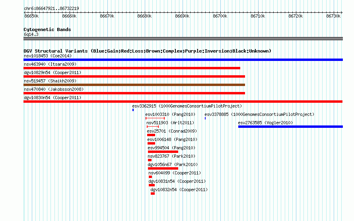Click the red esv994504 loss bar
The width and height of the screenshot is (354, 221).
(x=163, y=152)
